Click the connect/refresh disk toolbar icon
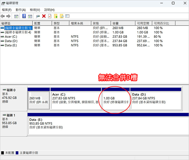Screen dimensions: 189x160 [38, 16]
